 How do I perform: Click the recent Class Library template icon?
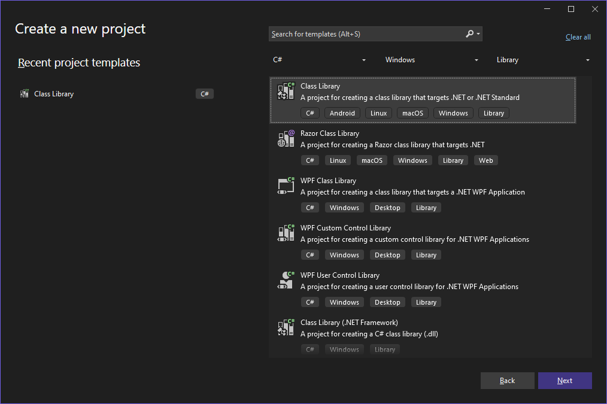click(25, 93)
